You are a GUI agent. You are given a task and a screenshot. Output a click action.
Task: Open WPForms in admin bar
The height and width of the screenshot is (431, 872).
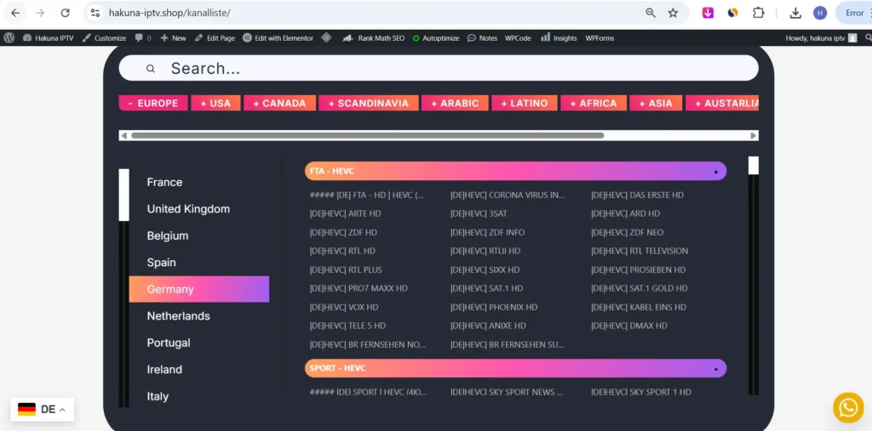pos(599,37)
